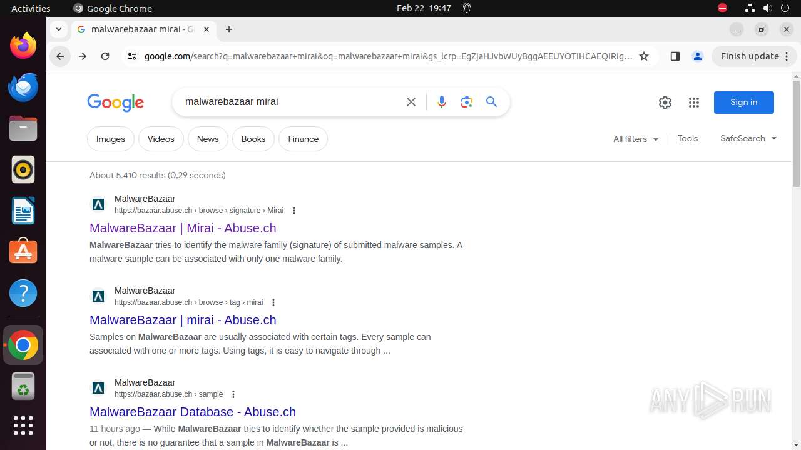Screen dimensions: 801x450
Task: Select the Images filter
Action: [x=111, y=139]
